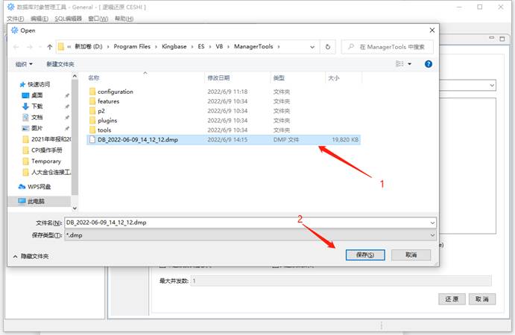Expand view options dropdown arrow
This screenshot has height=335, width=515.
tap(410, 64)
